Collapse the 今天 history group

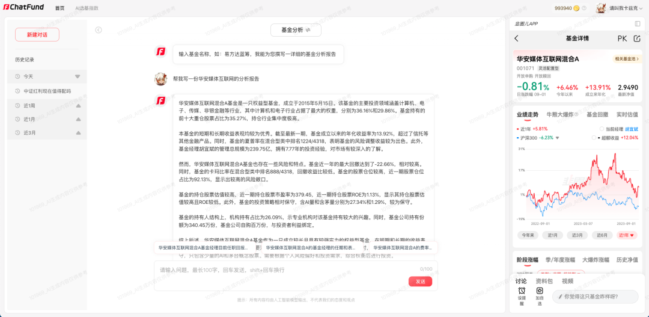tap(78, 76)
